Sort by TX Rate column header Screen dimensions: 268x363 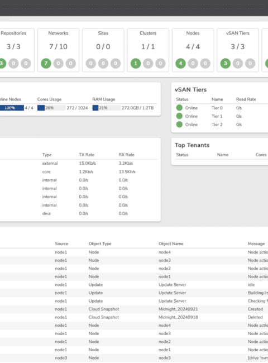click(x=87, y=155)
